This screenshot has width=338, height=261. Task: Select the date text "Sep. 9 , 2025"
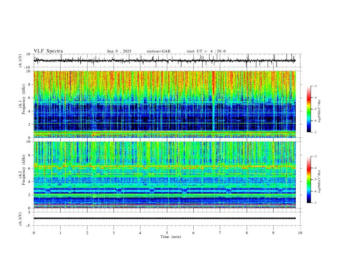coord(119,51)
